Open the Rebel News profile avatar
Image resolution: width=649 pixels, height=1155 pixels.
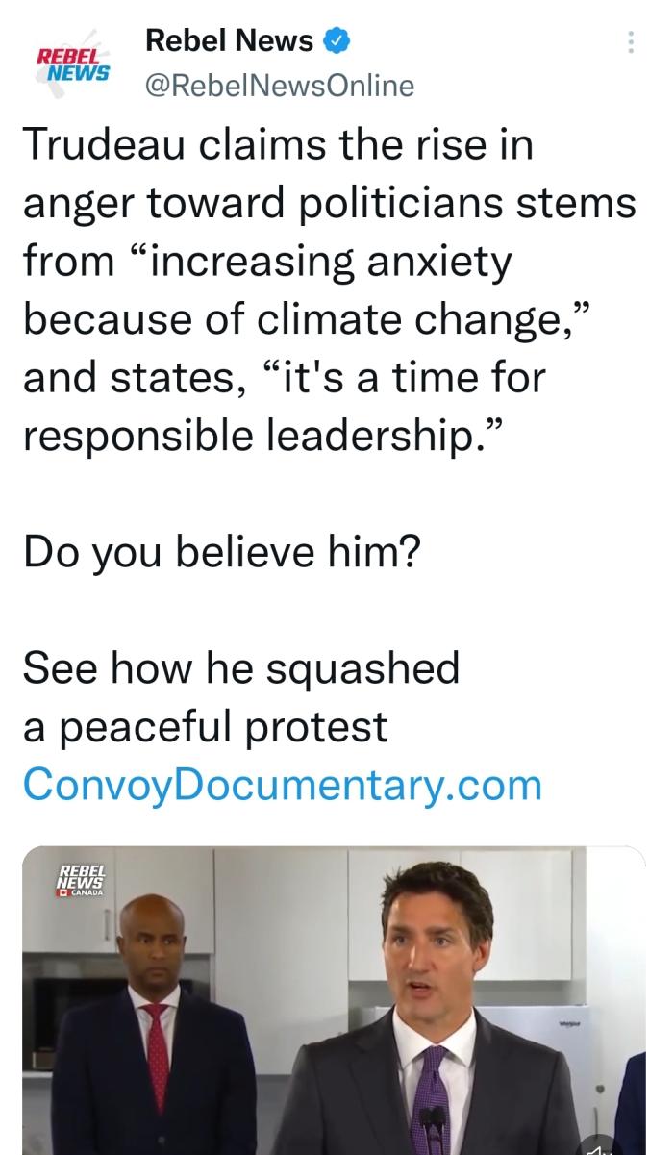tap(73, 63)
